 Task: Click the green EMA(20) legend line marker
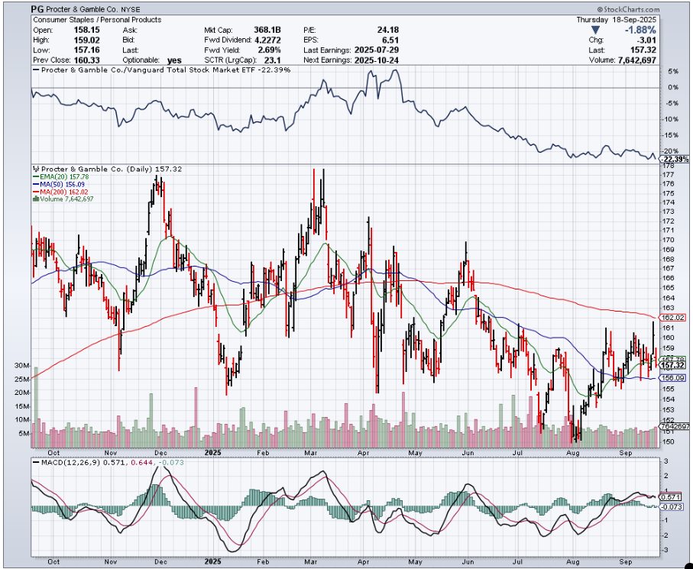pos(36,176)
